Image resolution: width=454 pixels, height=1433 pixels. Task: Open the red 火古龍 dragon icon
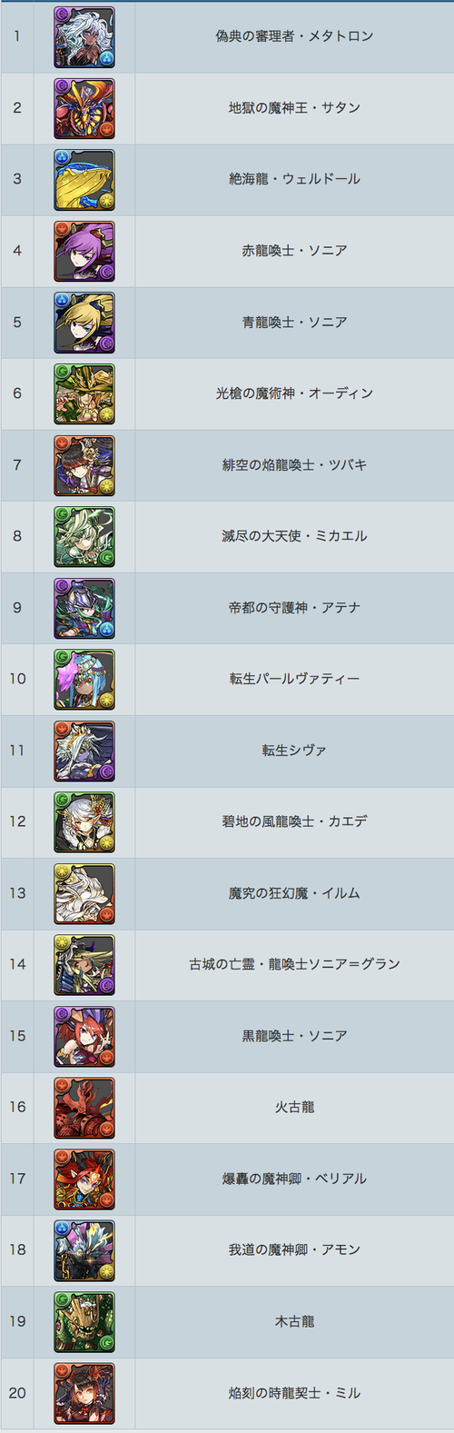tap(84, 1107)
